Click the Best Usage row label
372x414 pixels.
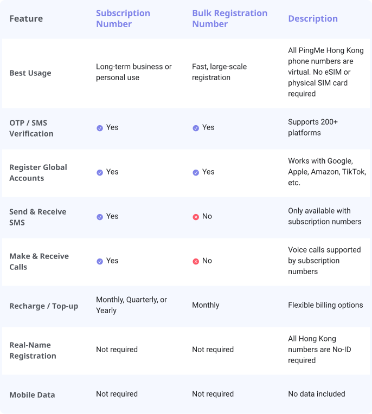[x=30, y=73]
